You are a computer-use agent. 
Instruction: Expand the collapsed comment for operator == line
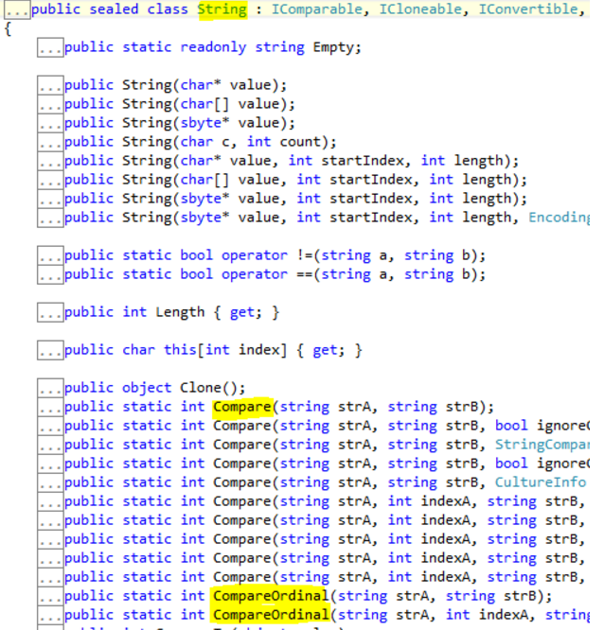(50, 274)
